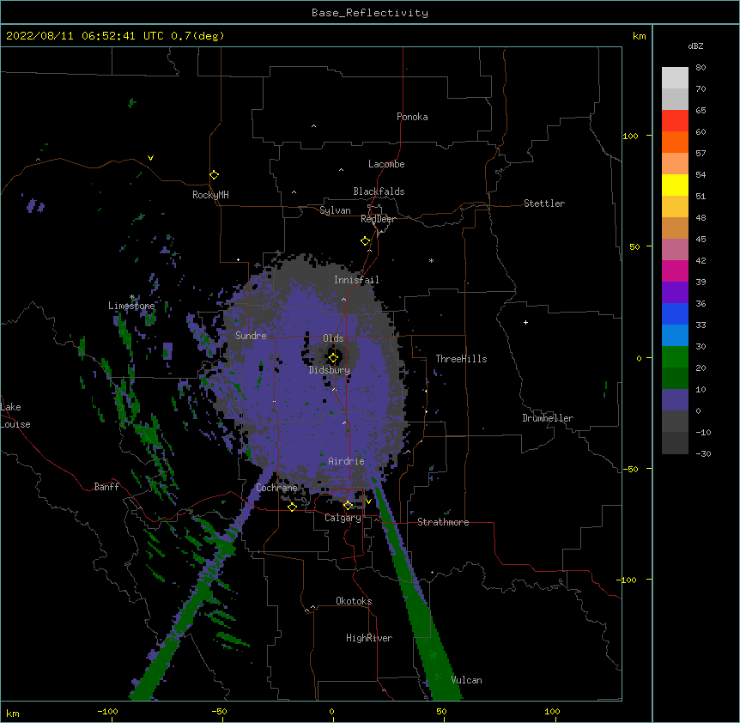The width and height of the screenshot is (740, 723).
Task: Click the Airdrie city label
Action: [346, 461]
